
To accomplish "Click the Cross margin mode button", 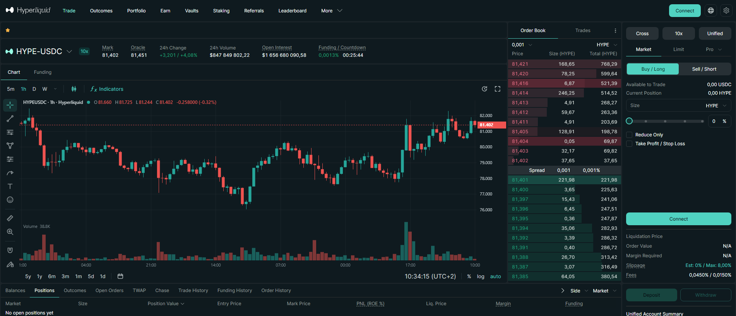I will [642, 34].
